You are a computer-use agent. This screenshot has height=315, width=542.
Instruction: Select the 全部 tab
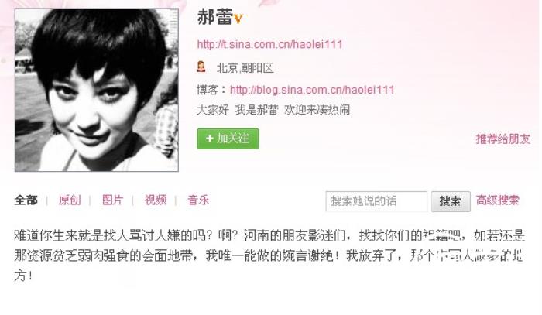[x=26, y=200]
